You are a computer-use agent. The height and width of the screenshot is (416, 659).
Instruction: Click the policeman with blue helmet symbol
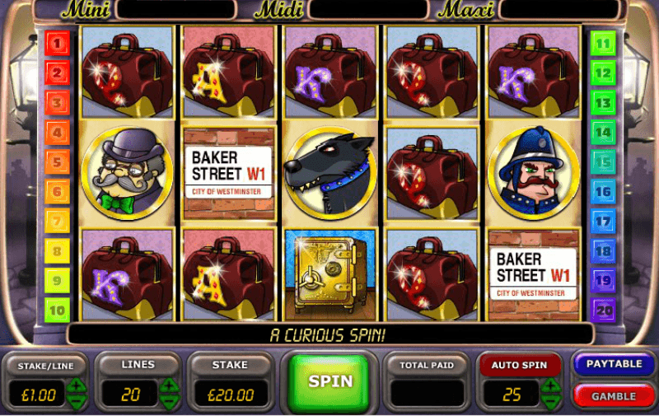click(x=533, y=172)
